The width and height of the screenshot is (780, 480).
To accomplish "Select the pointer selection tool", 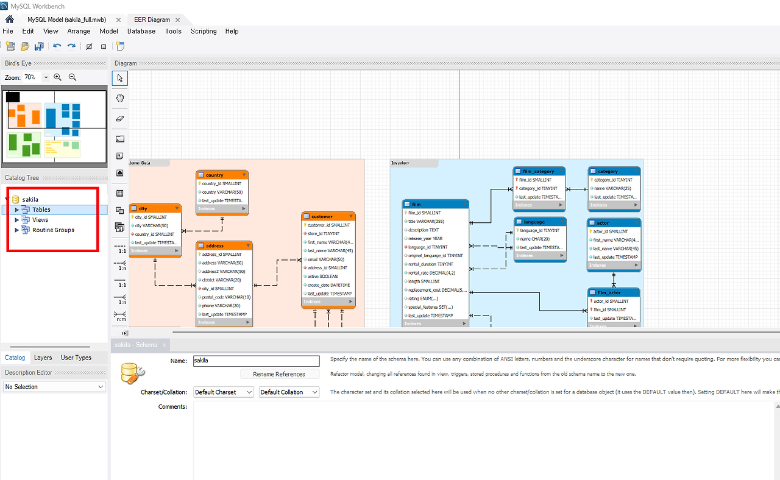I will click(x=120, y=78).
